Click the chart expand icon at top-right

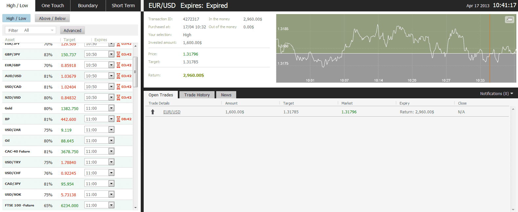[509, 20]
